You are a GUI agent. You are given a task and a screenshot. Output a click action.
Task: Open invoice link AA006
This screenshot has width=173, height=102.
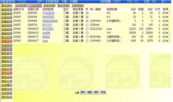click(46, 33)
